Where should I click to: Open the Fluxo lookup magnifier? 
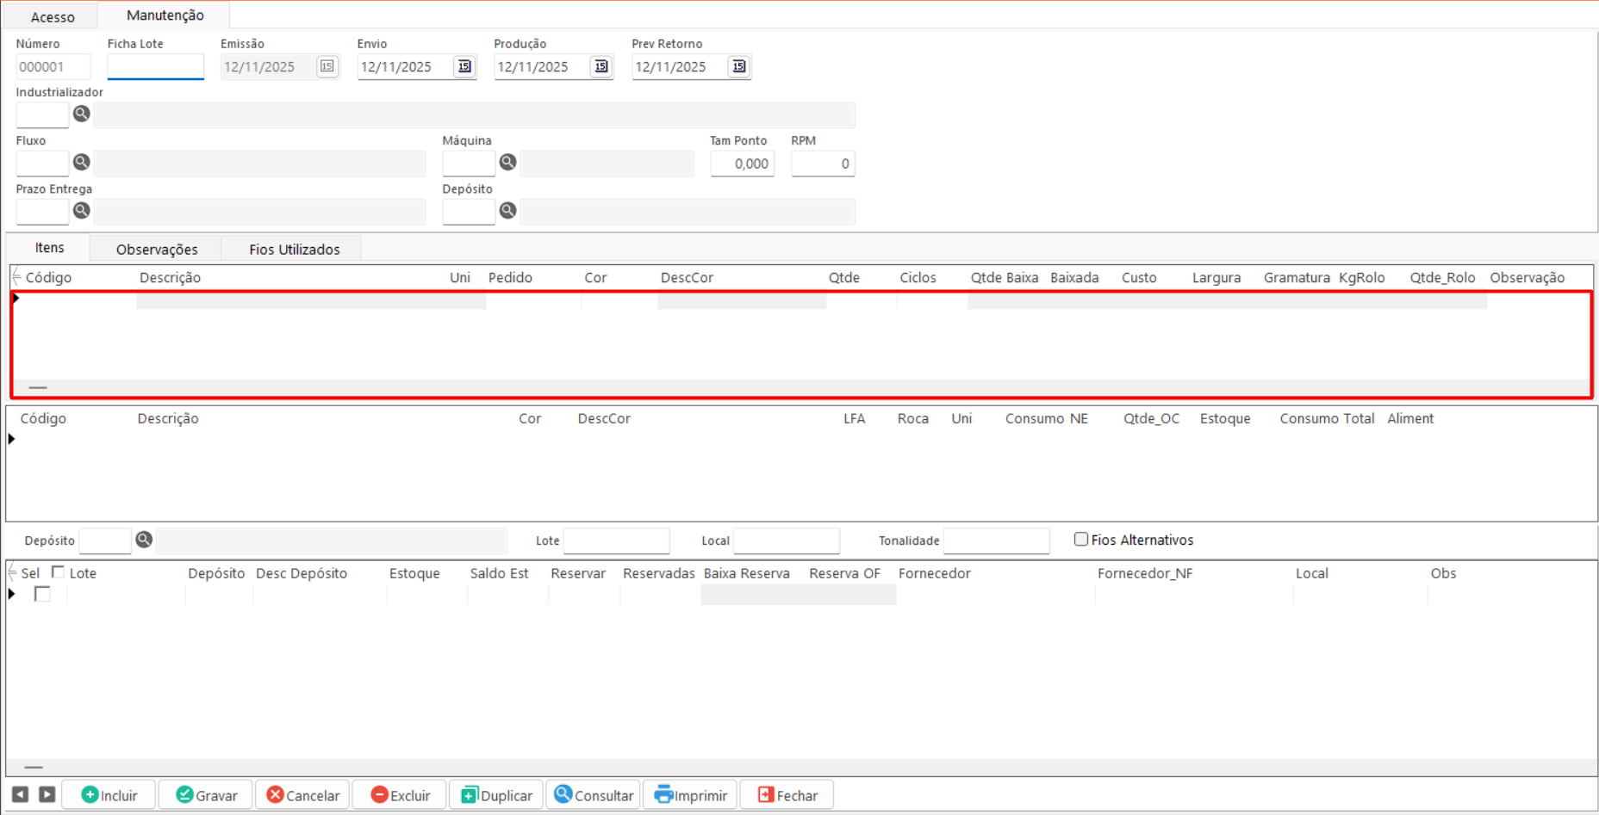point(82,162)
